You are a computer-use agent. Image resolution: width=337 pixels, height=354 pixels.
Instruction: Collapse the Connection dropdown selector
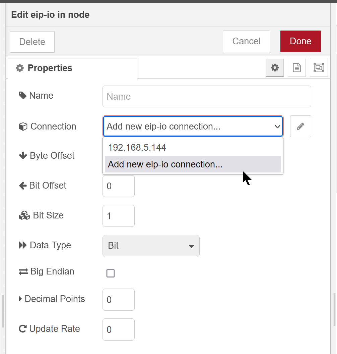(193, 127)
